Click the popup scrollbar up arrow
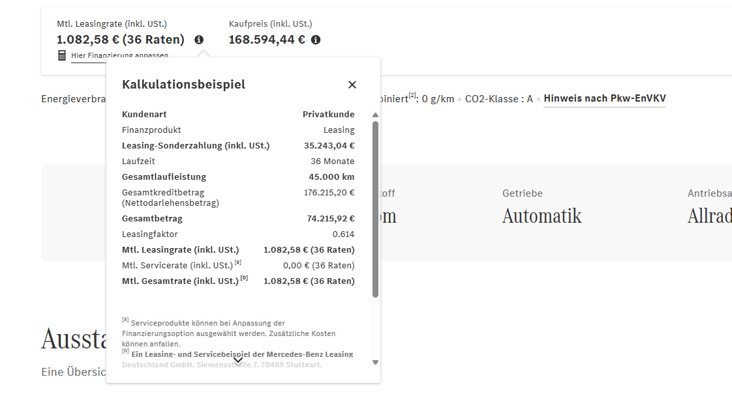The height and width of the screenshot is (394, 732). tap(375, 115)
